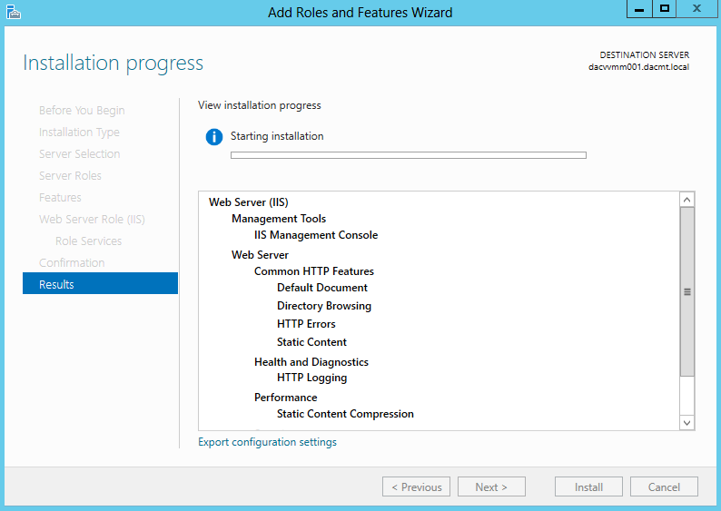Close the Add Roles and Features Wizard
Viewport: 721px width, 511px height.
696,9
